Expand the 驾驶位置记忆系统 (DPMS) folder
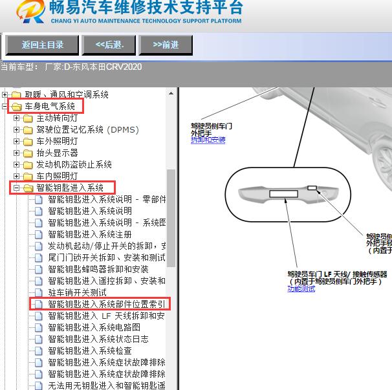 coord(16,130)
